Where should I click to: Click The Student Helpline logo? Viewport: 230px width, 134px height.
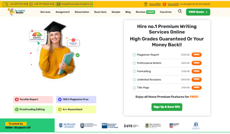16,12
